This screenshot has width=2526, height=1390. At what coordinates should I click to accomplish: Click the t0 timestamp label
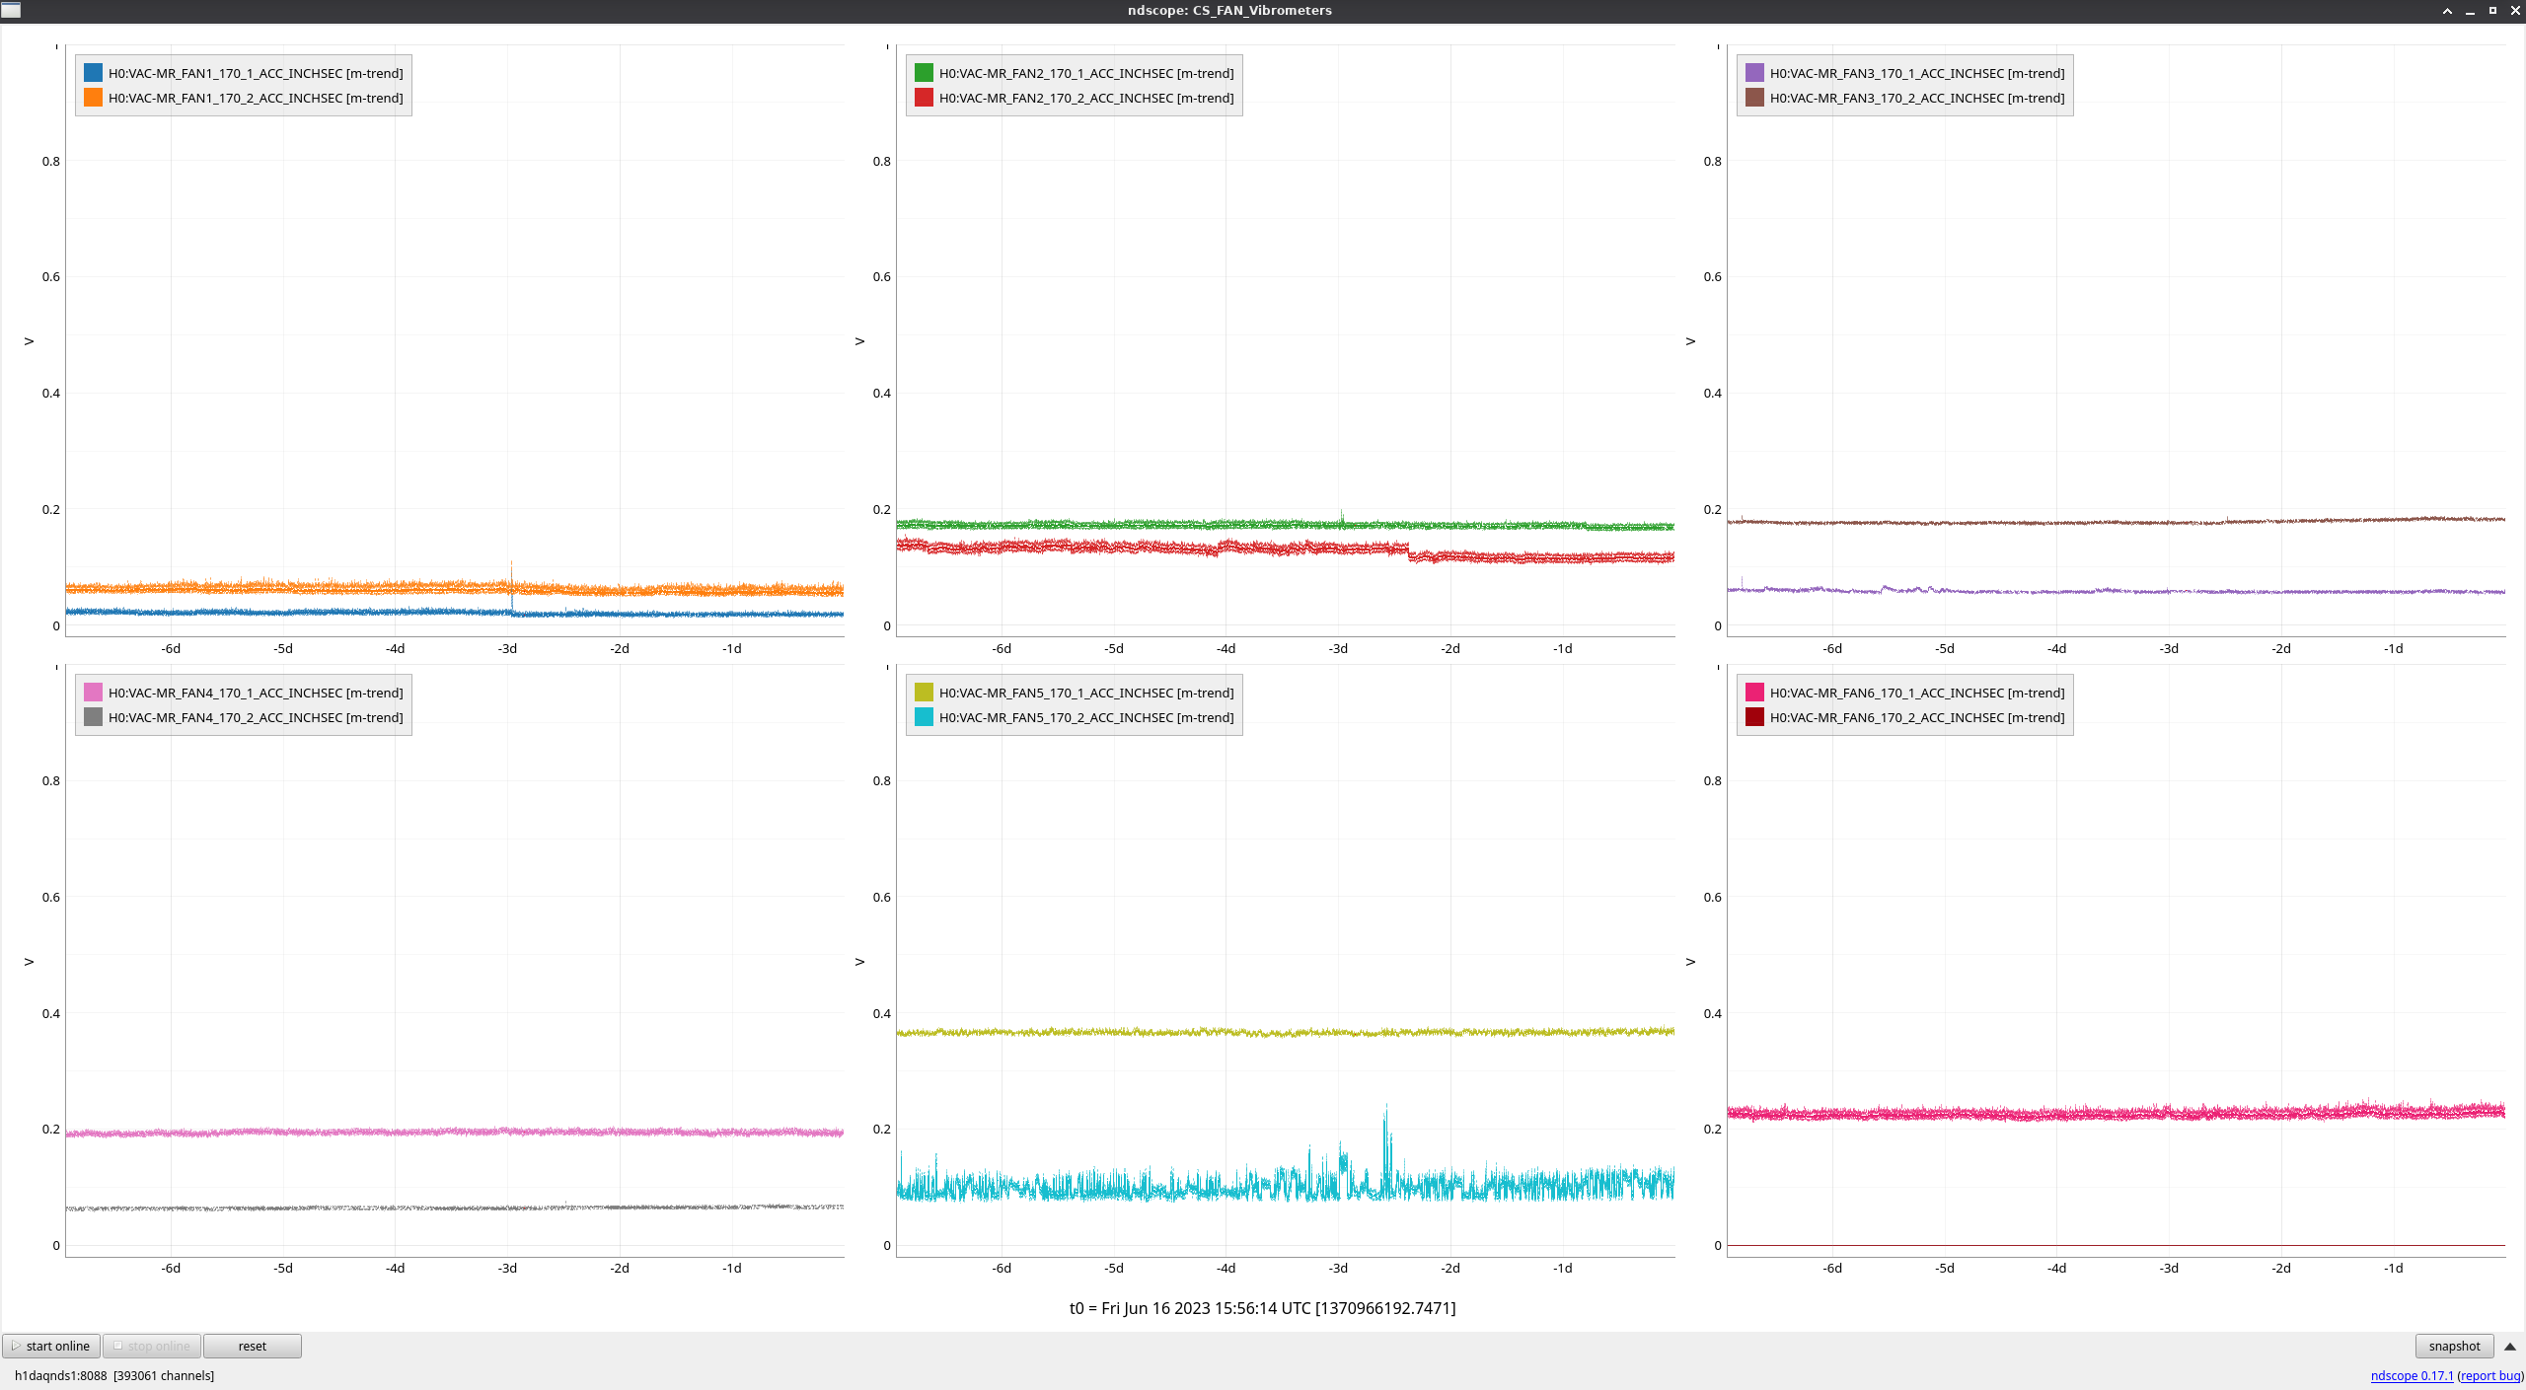tap(1262, 1308)
